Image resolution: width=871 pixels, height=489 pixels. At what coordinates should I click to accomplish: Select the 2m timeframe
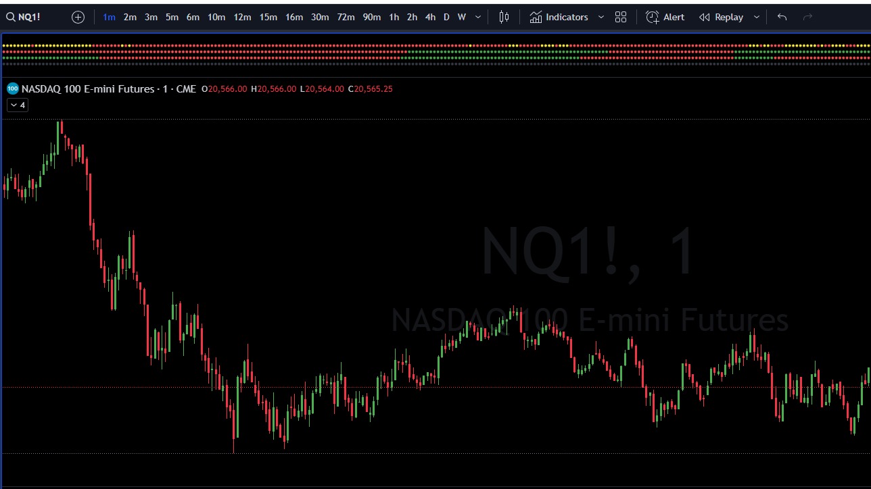coord(130,17)
